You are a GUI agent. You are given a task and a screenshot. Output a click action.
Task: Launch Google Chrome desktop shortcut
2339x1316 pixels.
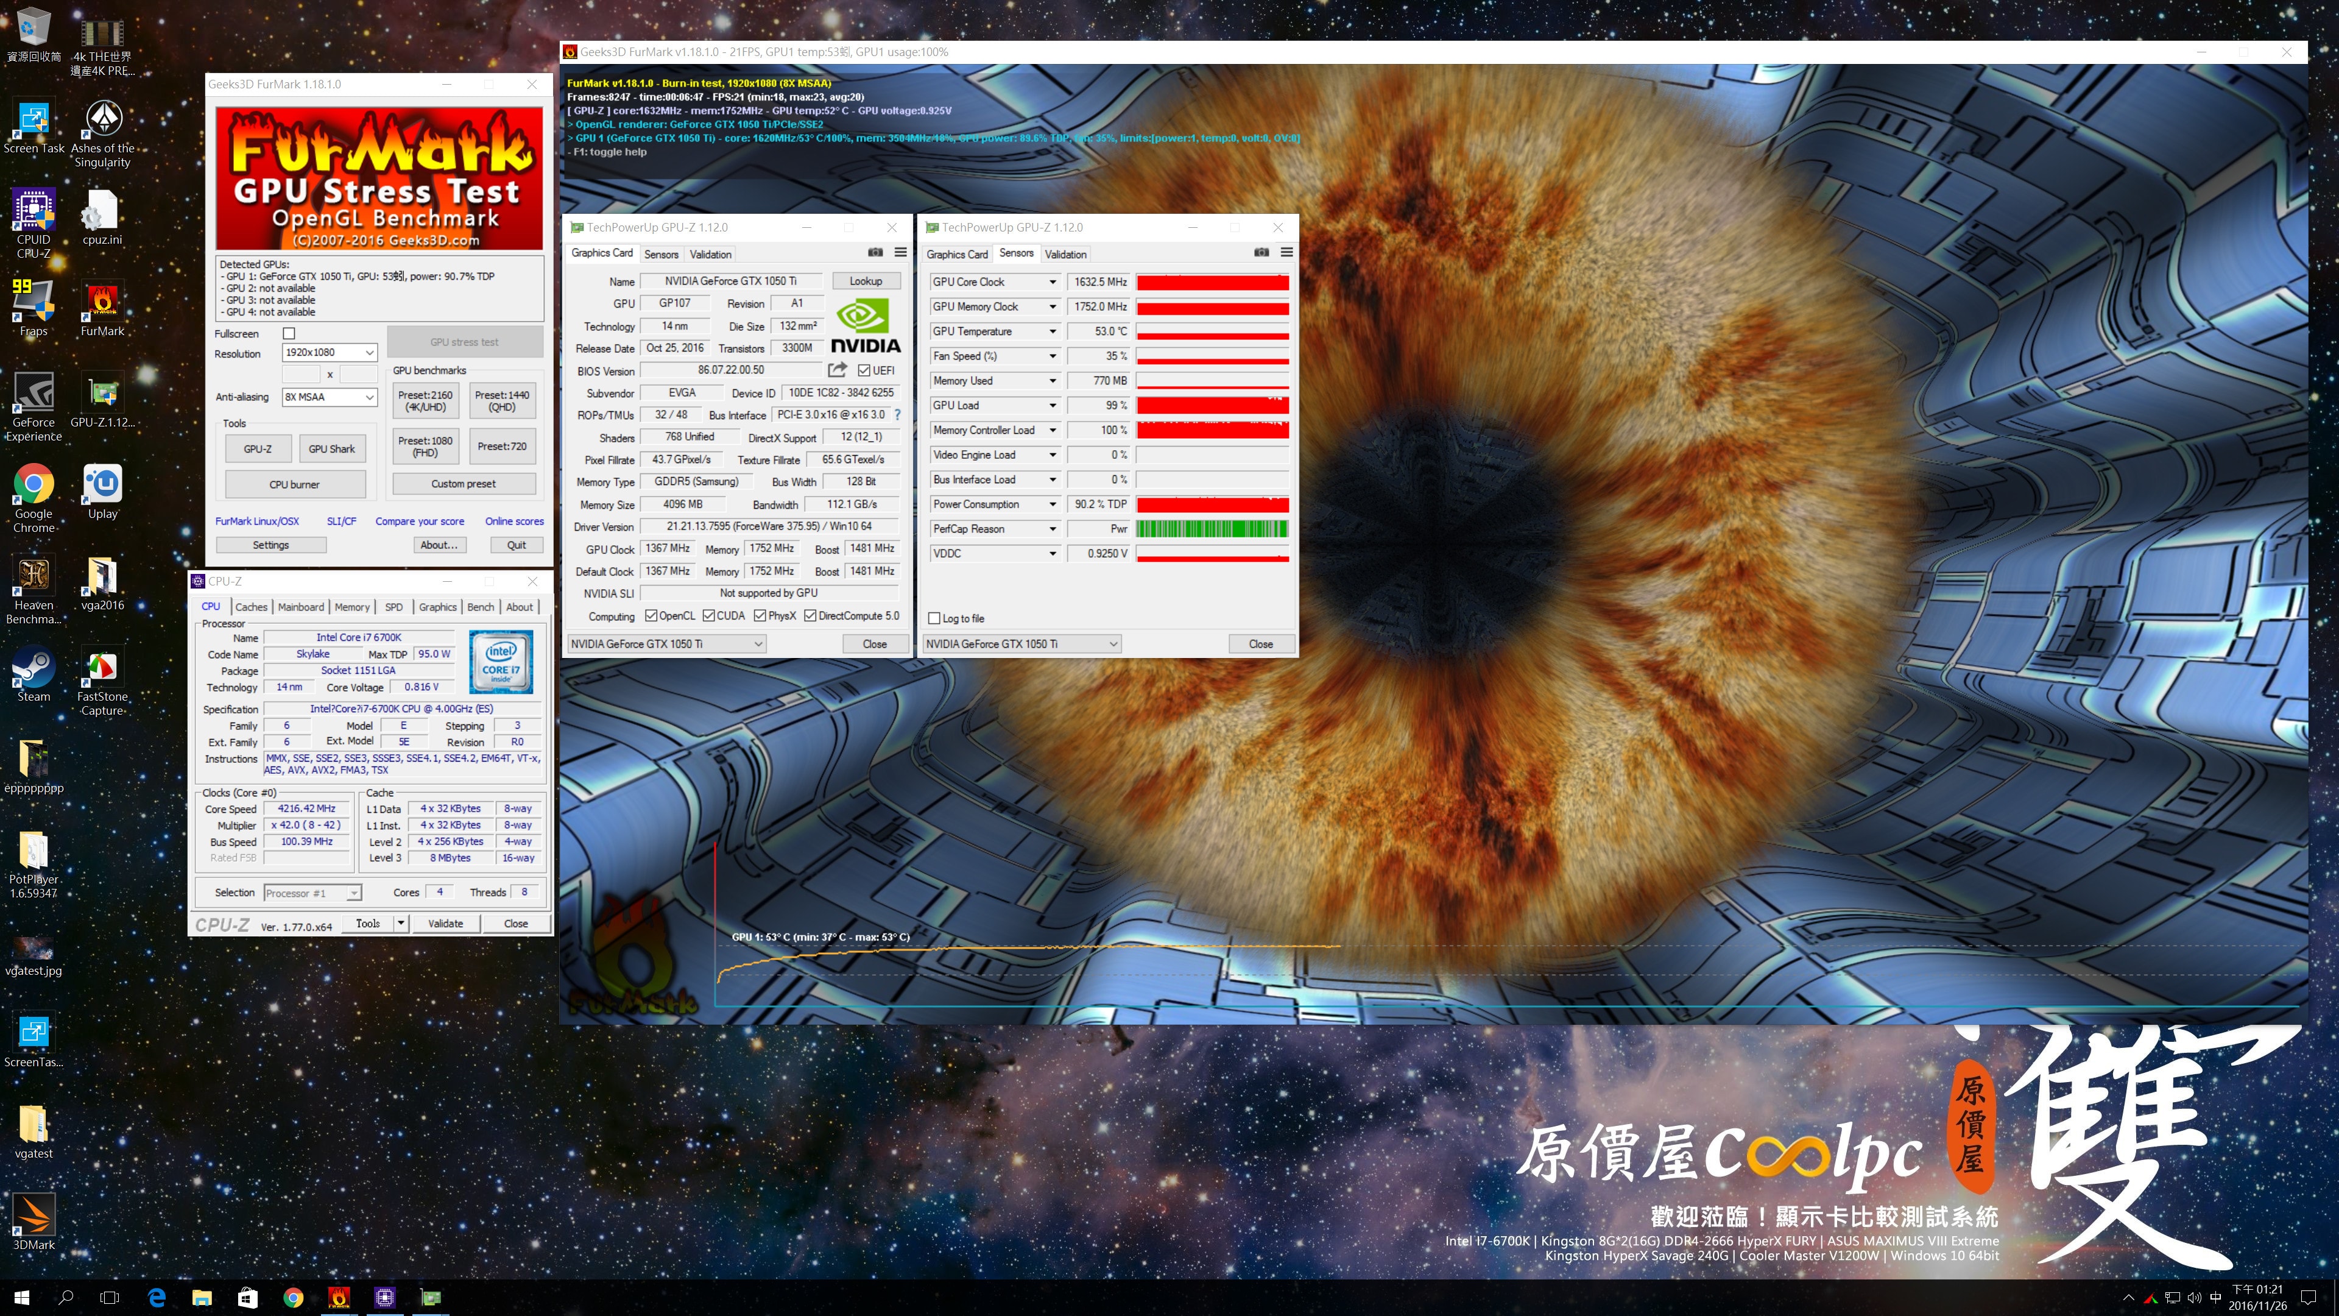pyautogui.click(x=34, y=498)
